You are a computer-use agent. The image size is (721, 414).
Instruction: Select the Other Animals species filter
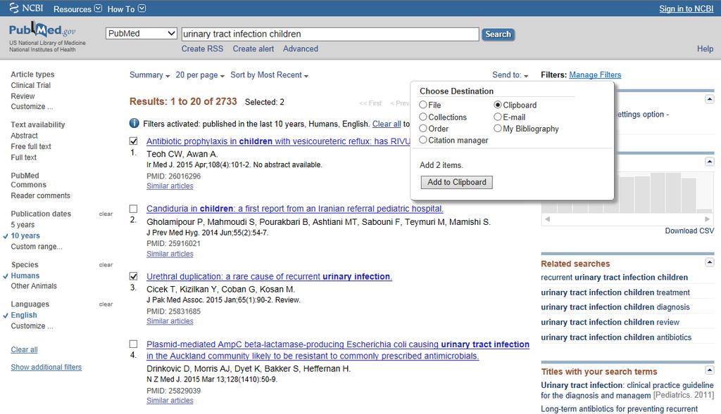(34, 286)
